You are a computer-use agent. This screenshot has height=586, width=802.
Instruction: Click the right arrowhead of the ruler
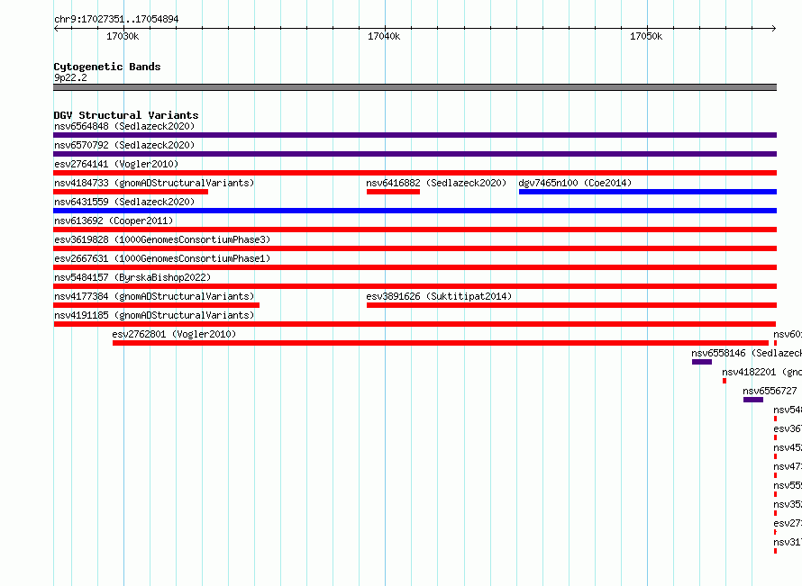point(774,29)
